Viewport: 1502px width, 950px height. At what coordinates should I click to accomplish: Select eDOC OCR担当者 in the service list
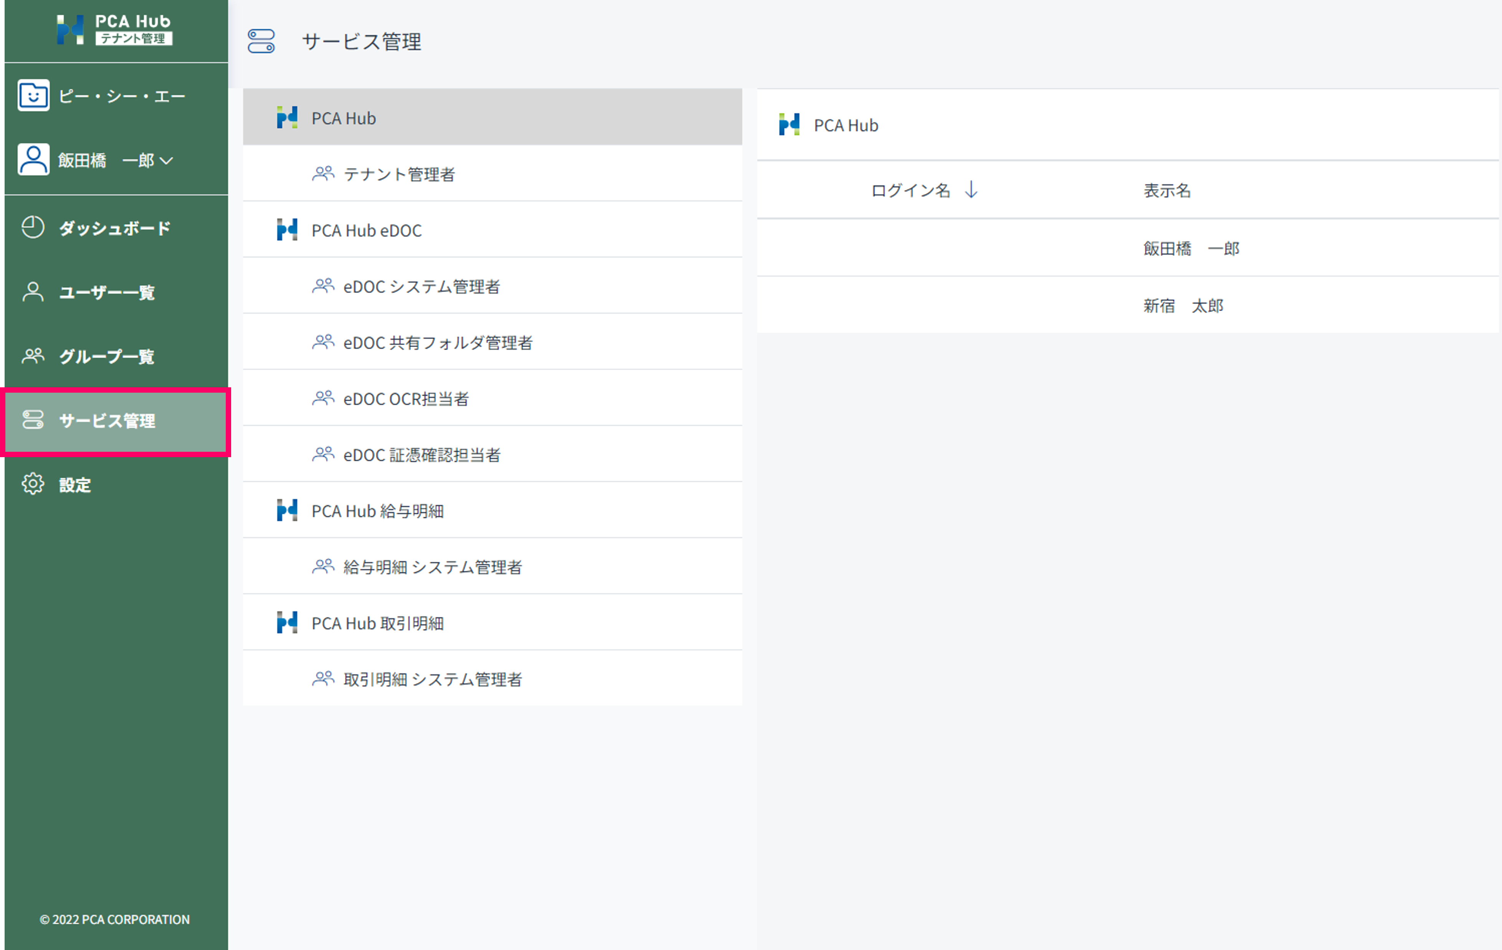[406, 398]
